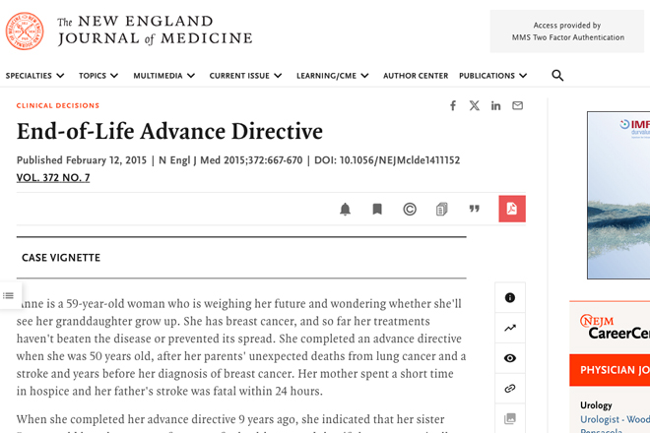Click the Clinical Decisions category label
Viewport: 650px width, 433px height.
click(58, 105)
